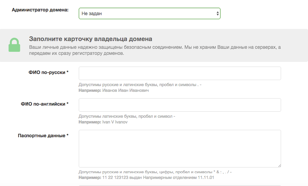Click the ФИО по-русски hint ending 'пробел и символы . -'

140,85
